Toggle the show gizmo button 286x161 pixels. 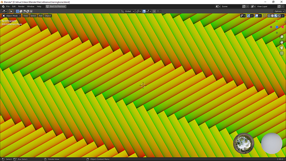pyautogui.click(x=248, y=16)
